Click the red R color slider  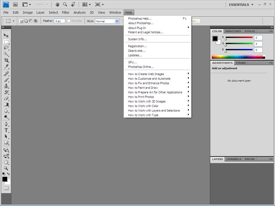point(239,37)
